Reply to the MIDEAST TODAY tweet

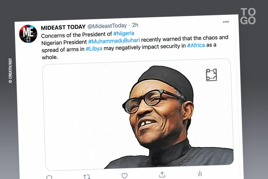(49, 177)
